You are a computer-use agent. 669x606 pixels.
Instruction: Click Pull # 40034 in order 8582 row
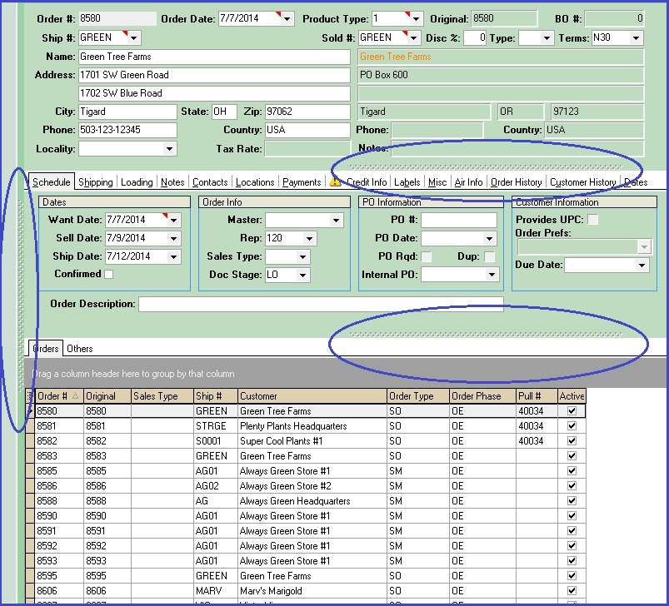click(537, 441)
